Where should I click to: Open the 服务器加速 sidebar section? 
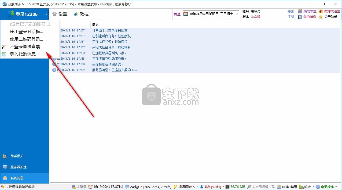click(x=25, y=167)
